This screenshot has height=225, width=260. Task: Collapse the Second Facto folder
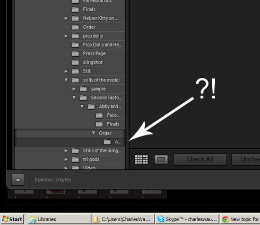coord(74,97)
